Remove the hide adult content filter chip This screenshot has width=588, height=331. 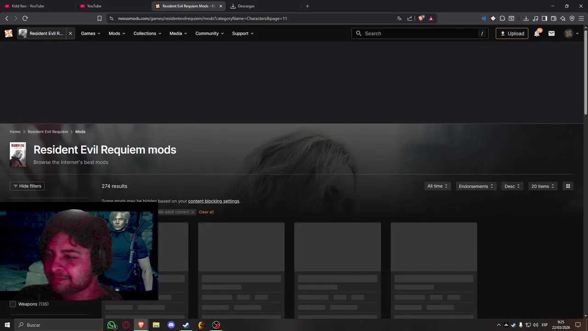click(192, 212)
